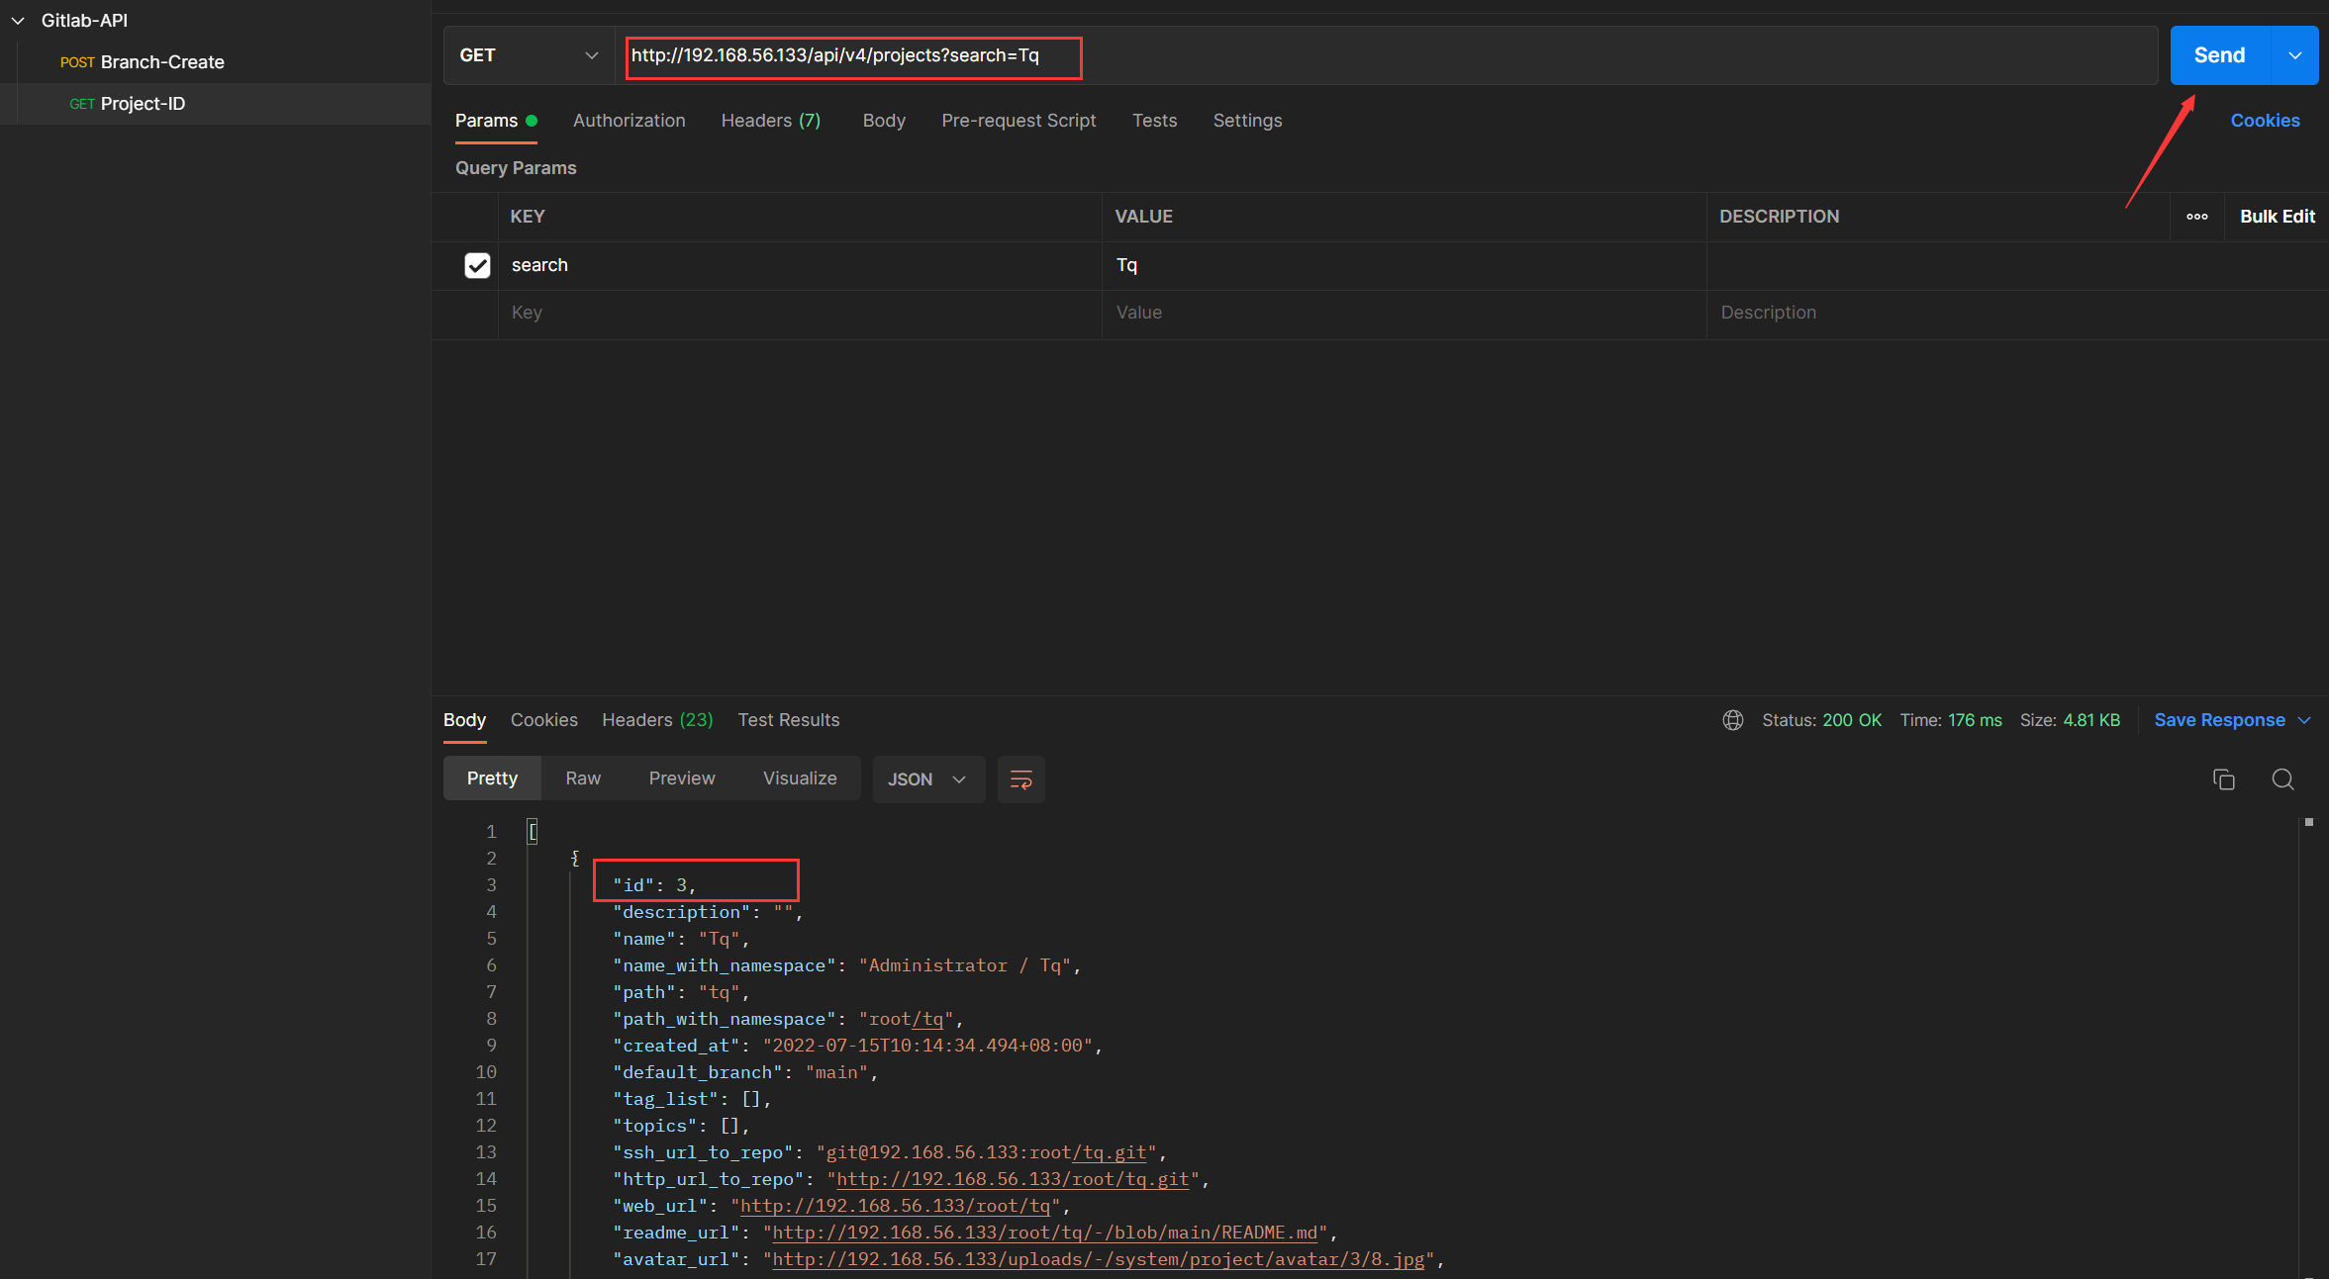Image resolution: width=2329 pixels, height=1279 pixels.
Task: Open the three-dots column options menu
Action: [x=2196, y=217]
